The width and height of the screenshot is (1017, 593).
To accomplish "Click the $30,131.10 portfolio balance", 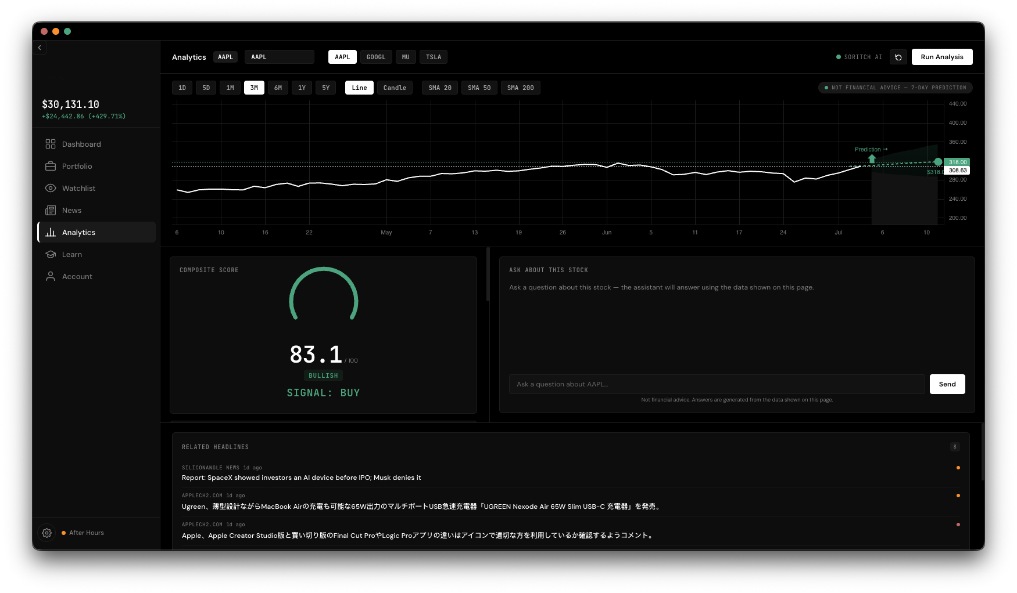I will [x=70, y=104].
